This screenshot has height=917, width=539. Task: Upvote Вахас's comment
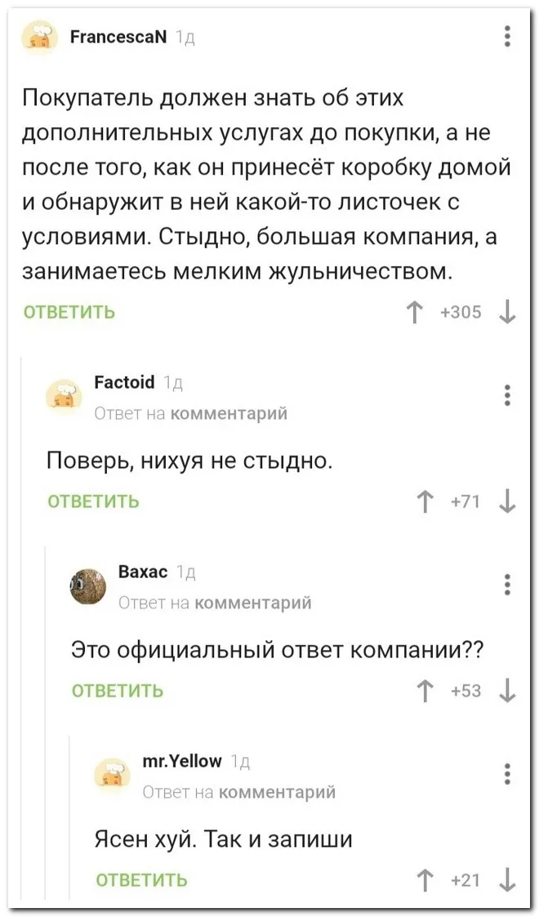pyautogui.click(x=424, y=691)
